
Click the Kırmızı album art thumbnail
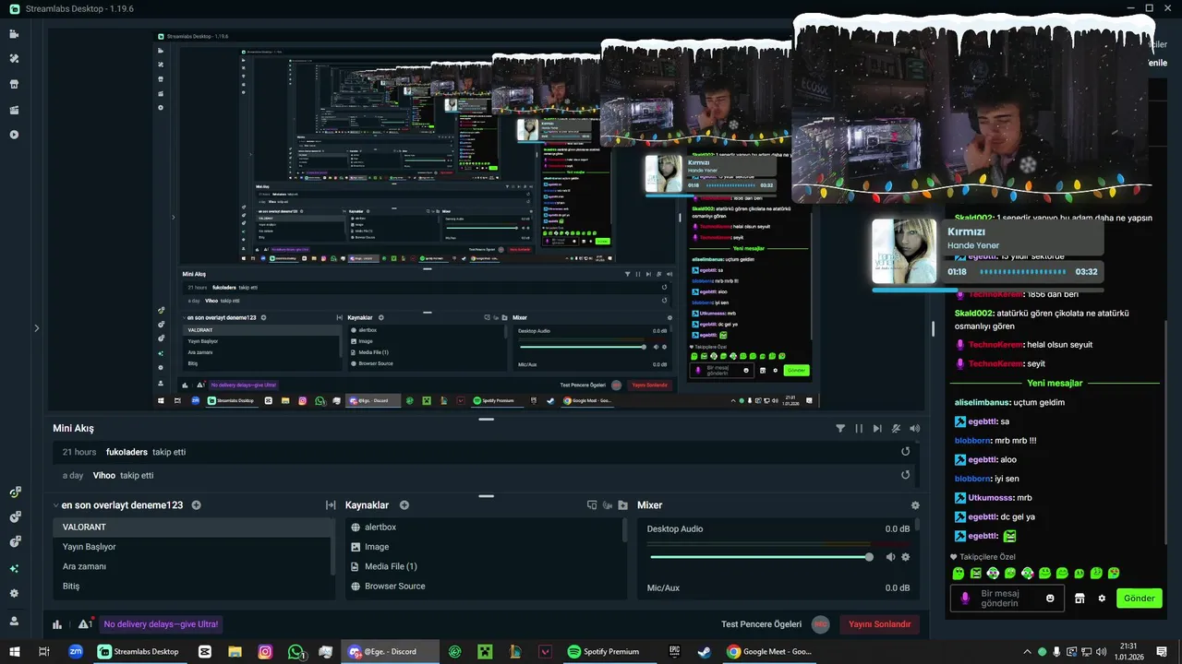tap(904, 251)
